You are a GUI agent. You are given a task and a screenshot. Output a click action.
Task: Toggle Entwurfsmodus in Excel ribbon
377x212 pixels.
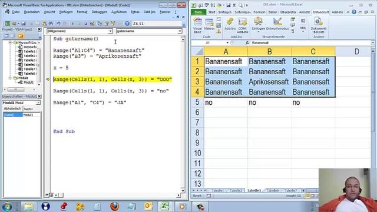[x=277, y=24]
